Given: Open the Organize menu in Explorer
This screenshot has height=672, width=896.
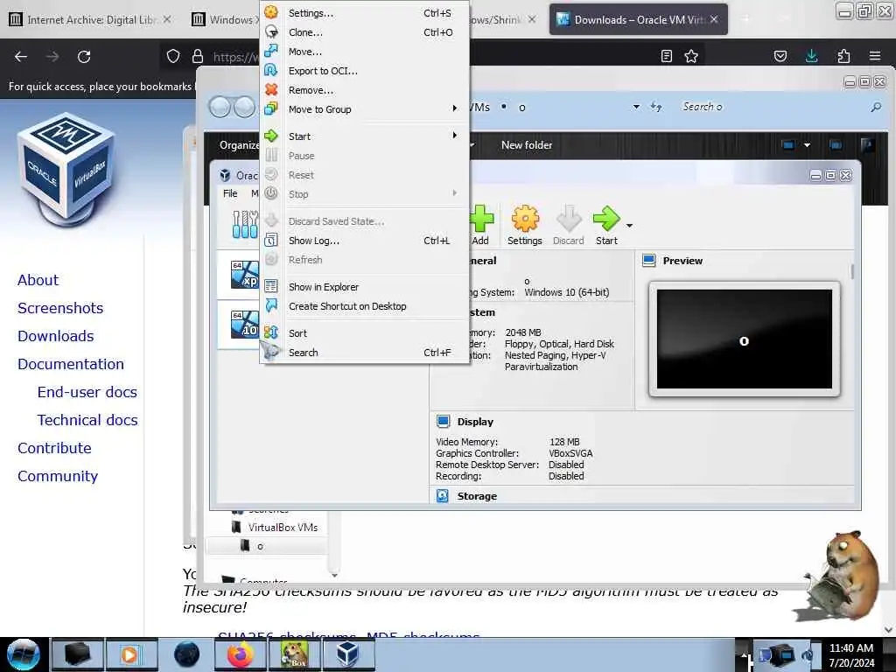Looking at the screenshot, I should pos(239,145).
